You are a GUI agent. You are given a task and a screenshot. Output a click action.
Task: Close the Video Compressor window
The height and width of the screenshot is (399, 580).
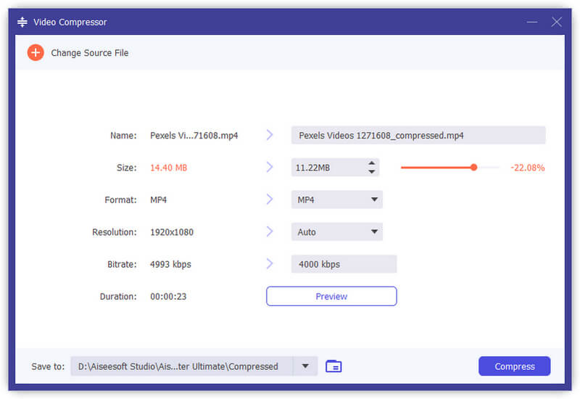pyautogui.click(x=556, y=22)
